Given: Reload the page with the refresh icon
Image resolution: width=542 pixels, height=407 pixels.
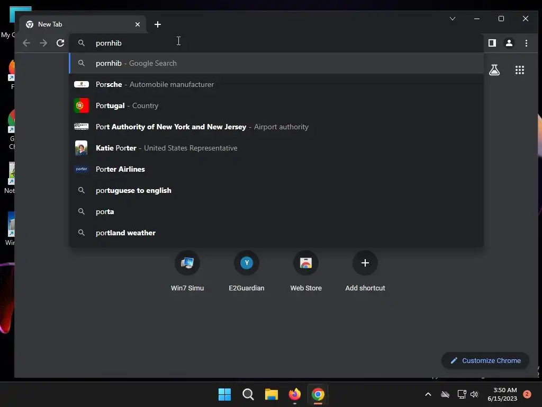Looking at the screenshot, I should pyautogui.click(x=60, y=43).
